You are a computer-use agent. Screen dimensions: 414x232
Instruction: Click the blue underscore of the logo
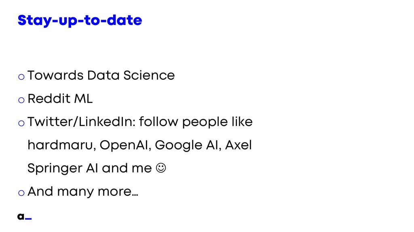click(x=29, y=219)
